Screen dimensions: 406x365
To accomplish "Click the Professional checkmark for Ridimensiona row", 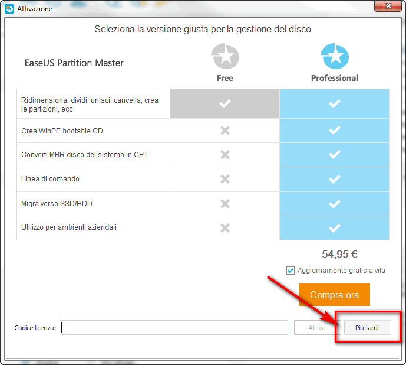I will coord(335,103).
